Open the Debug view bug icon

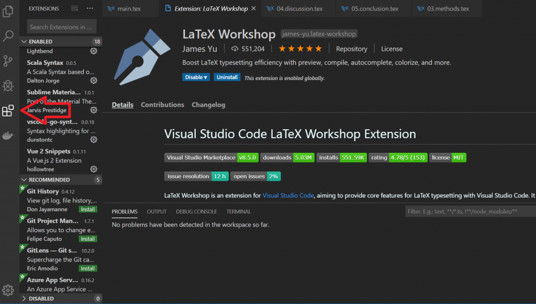tap(8, 86)
